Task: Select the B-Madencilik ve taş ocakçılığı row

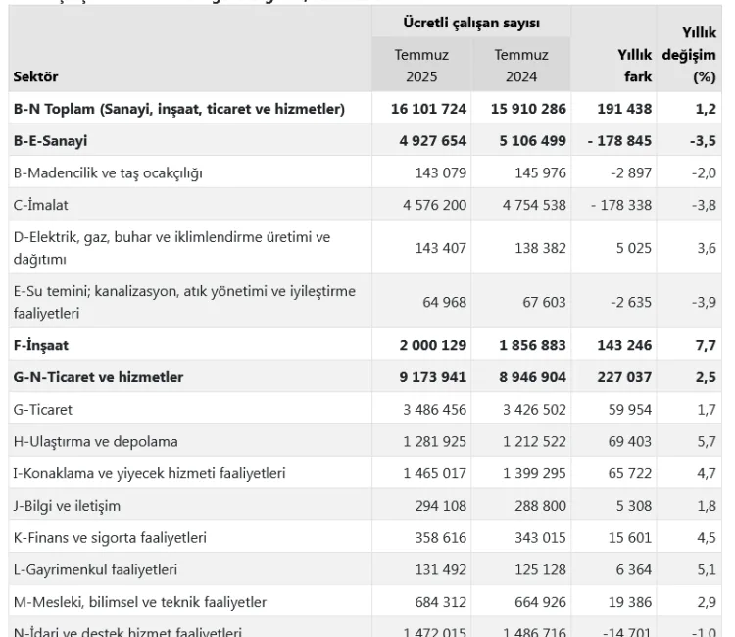Action: (x=107, y=173)
